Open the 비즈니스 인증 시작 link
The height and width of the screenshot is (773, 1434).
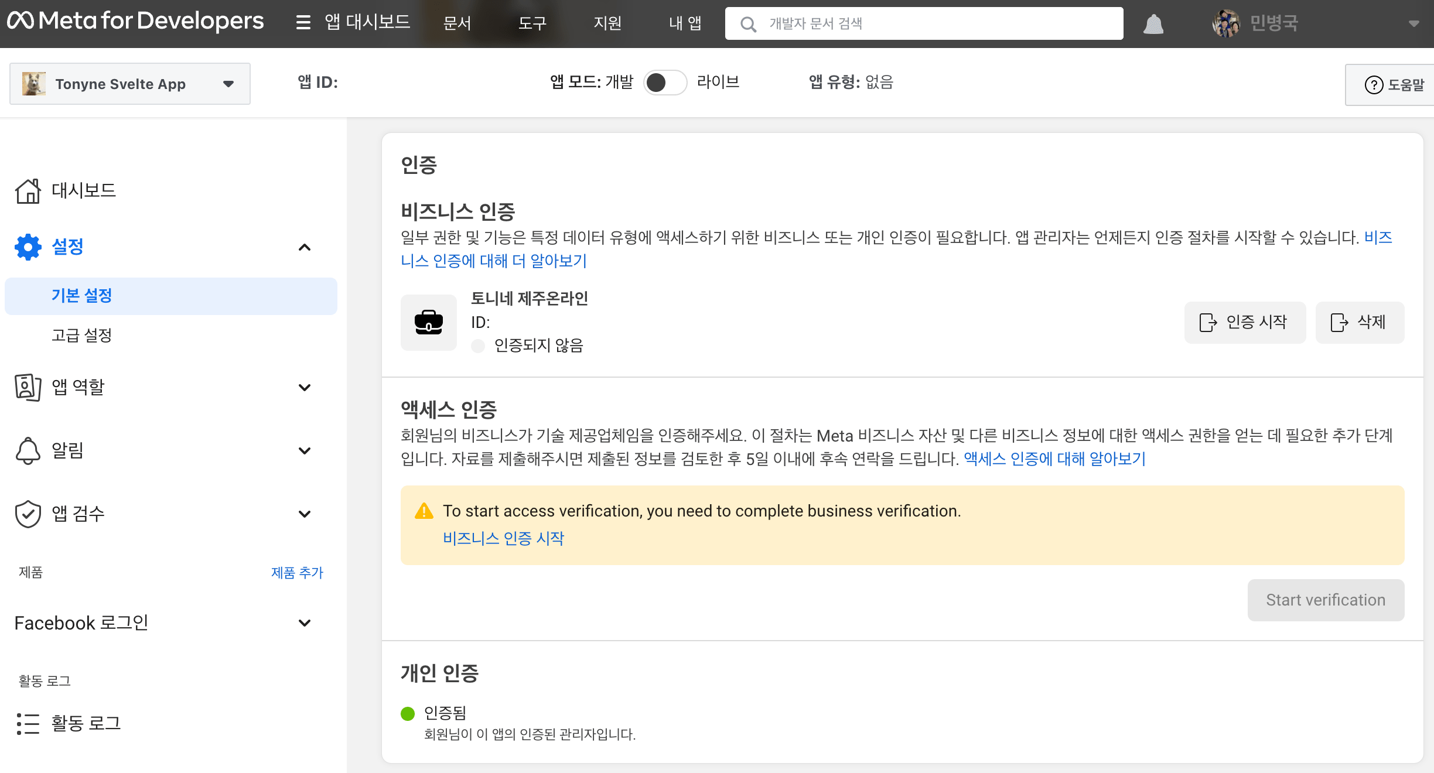[x=503, y=538]
